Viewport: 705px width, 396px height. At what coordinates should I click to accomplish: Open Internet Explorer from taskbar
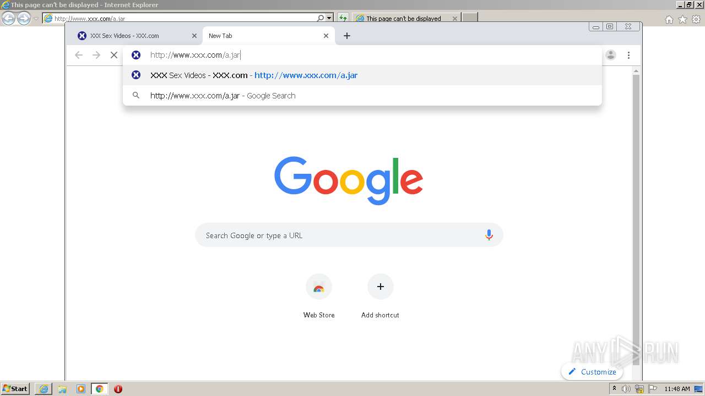pyautogui.click(x=44, y=389)
